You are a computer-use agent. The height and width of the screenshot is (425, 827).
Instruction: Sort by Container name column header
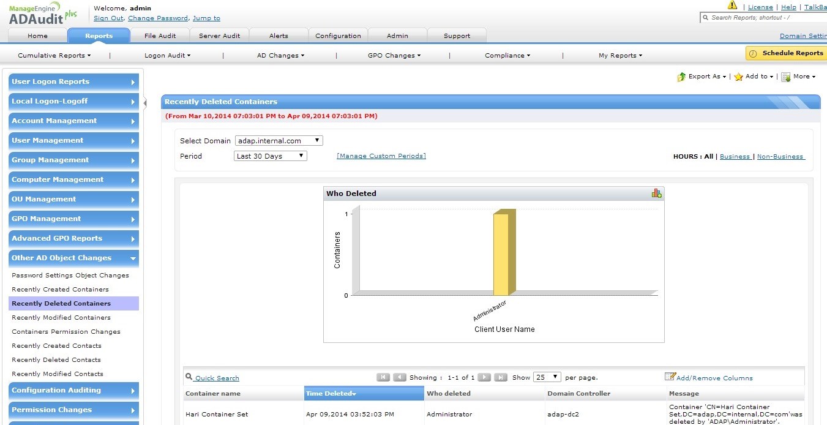[244, 394]
